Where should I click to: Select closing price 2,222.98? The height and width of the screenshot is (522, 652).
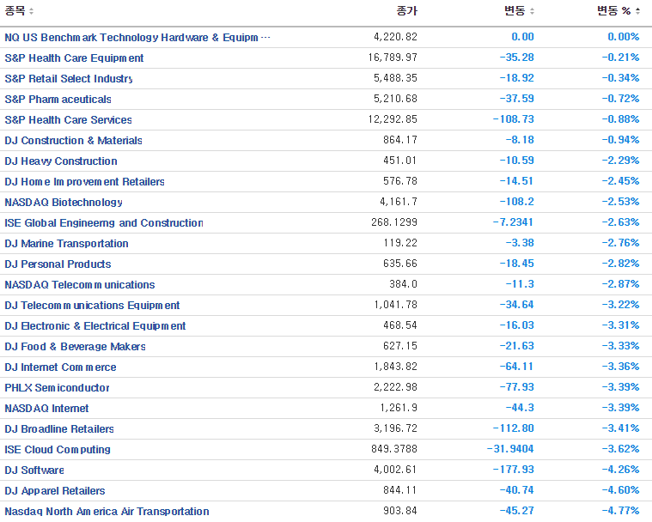pos(395,387)
